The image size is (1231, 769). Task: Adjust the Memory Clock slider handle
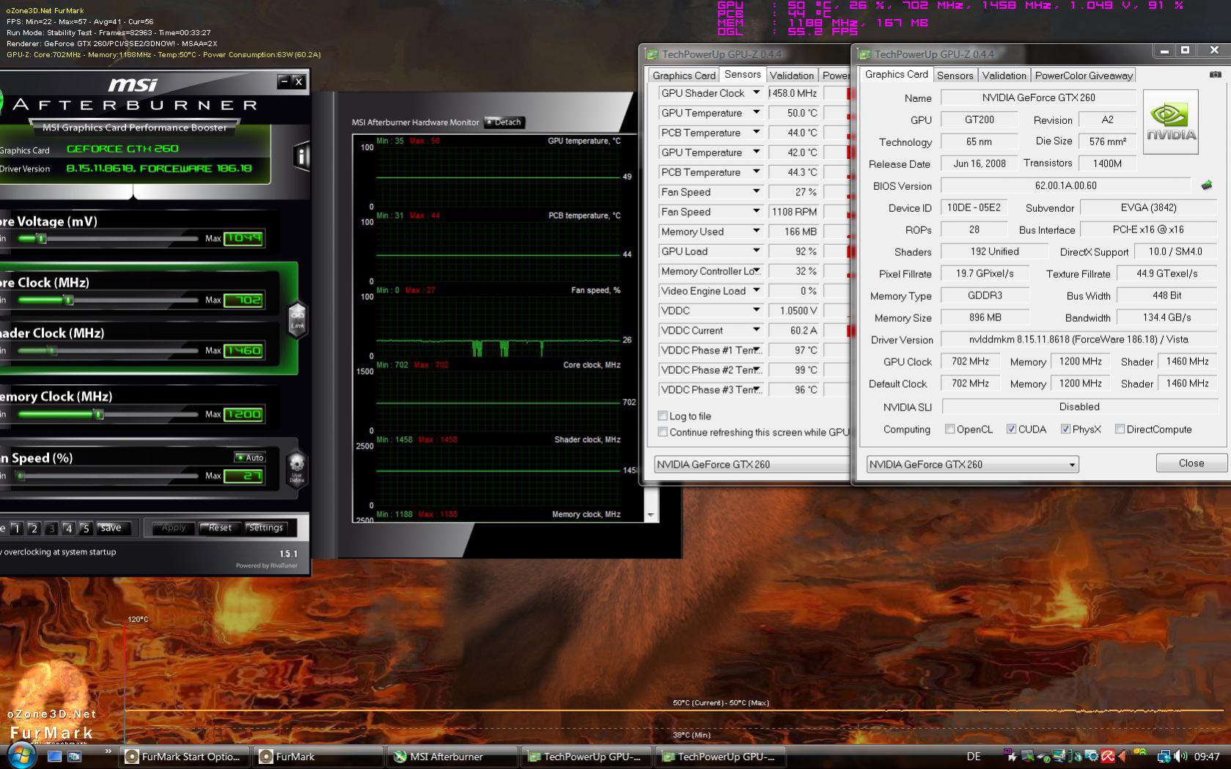coord(98,414)
